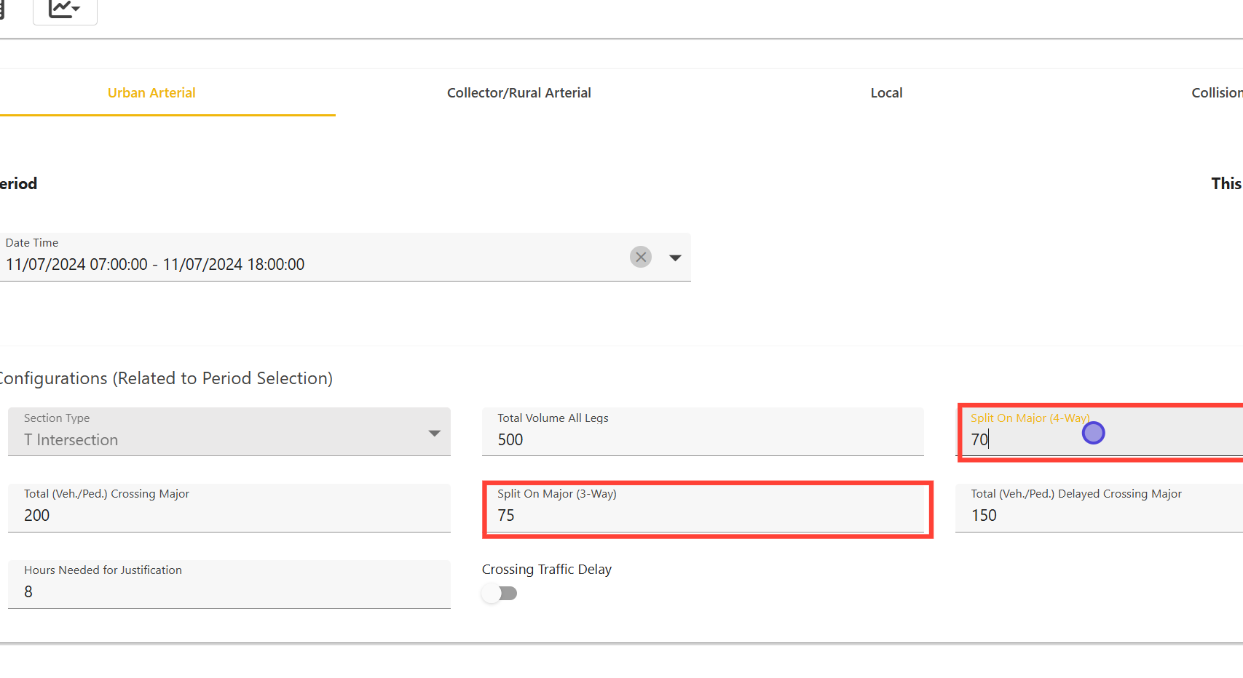Click the partially visible report icon at top-left
The width and height of the screenshot is (1243, 678).
point(2,9)
